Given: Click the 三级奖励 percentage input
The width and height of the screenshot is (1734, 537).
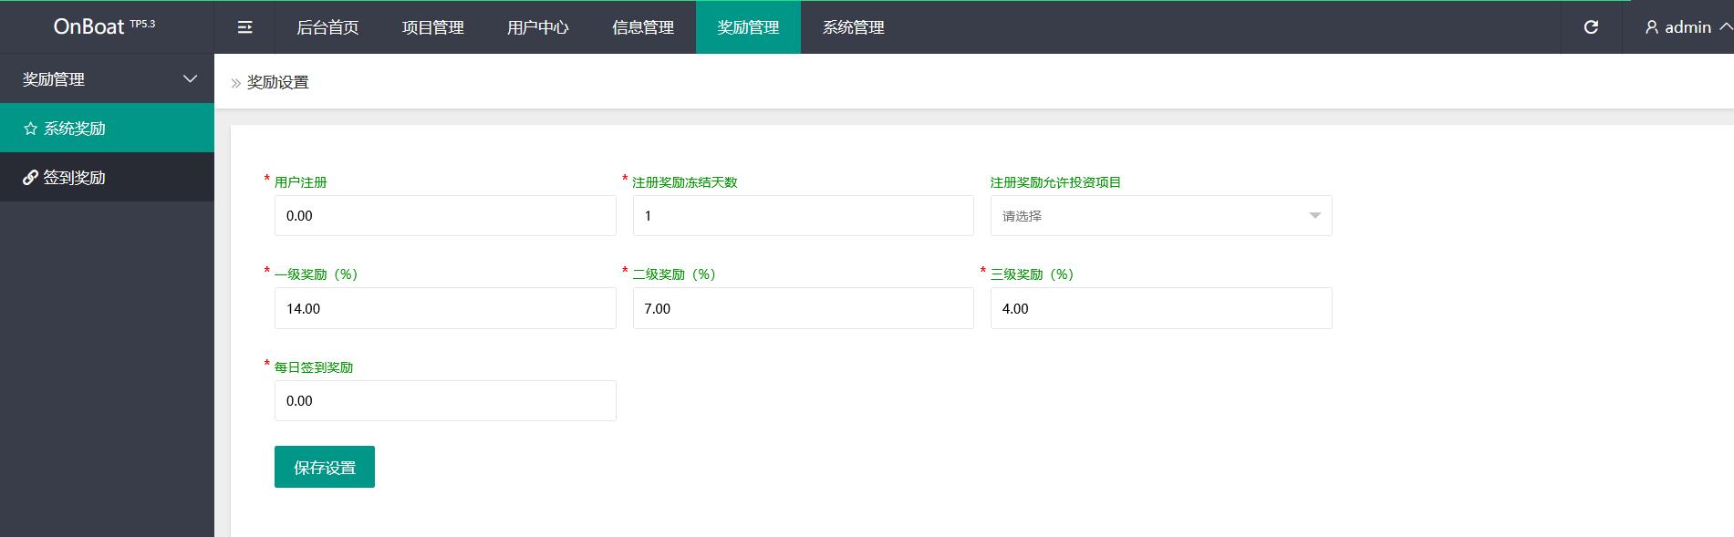Looking at the screenshot, I should [x=1161, y=308].
